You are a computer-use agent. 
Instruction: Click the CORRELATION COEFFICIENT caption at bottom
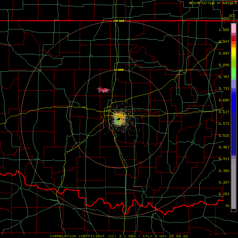[119, 236]
